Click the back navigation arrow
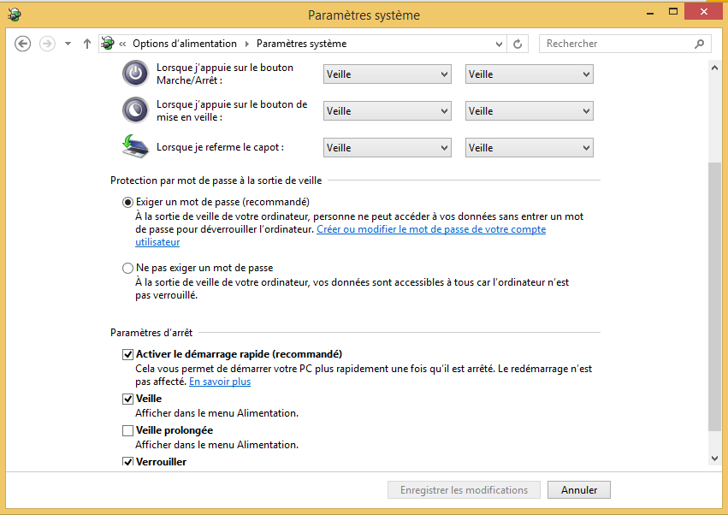This screenshot has width=728, height=515. click(x=23, y=44)
